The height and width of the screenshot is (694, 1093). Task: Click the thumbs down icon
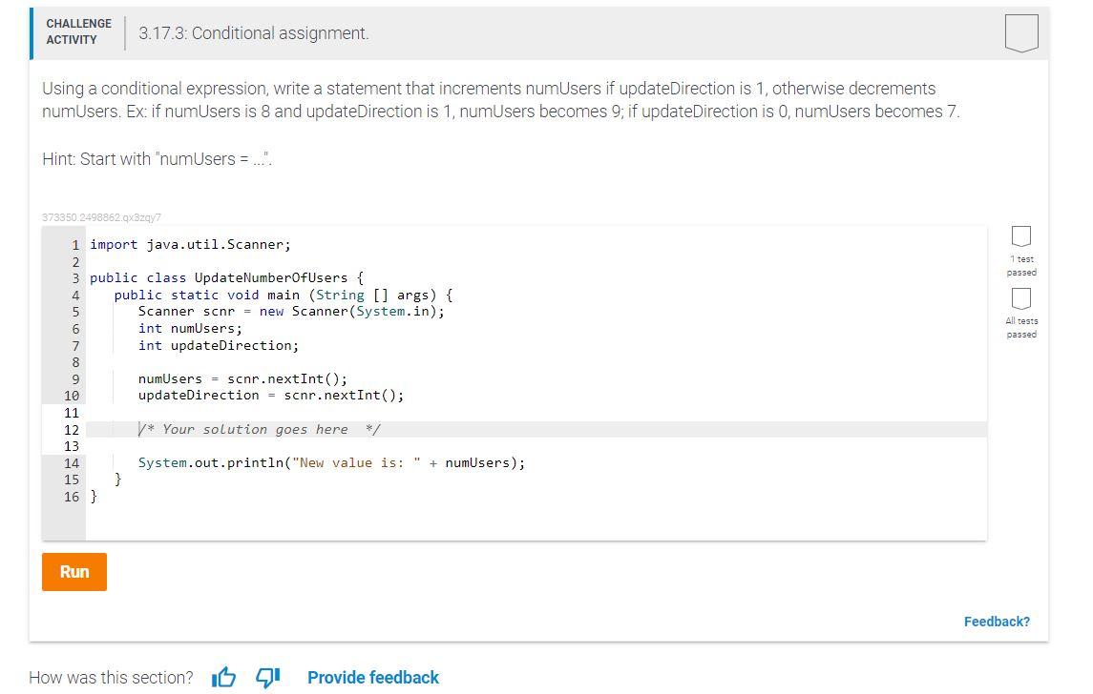pos(266,677)
